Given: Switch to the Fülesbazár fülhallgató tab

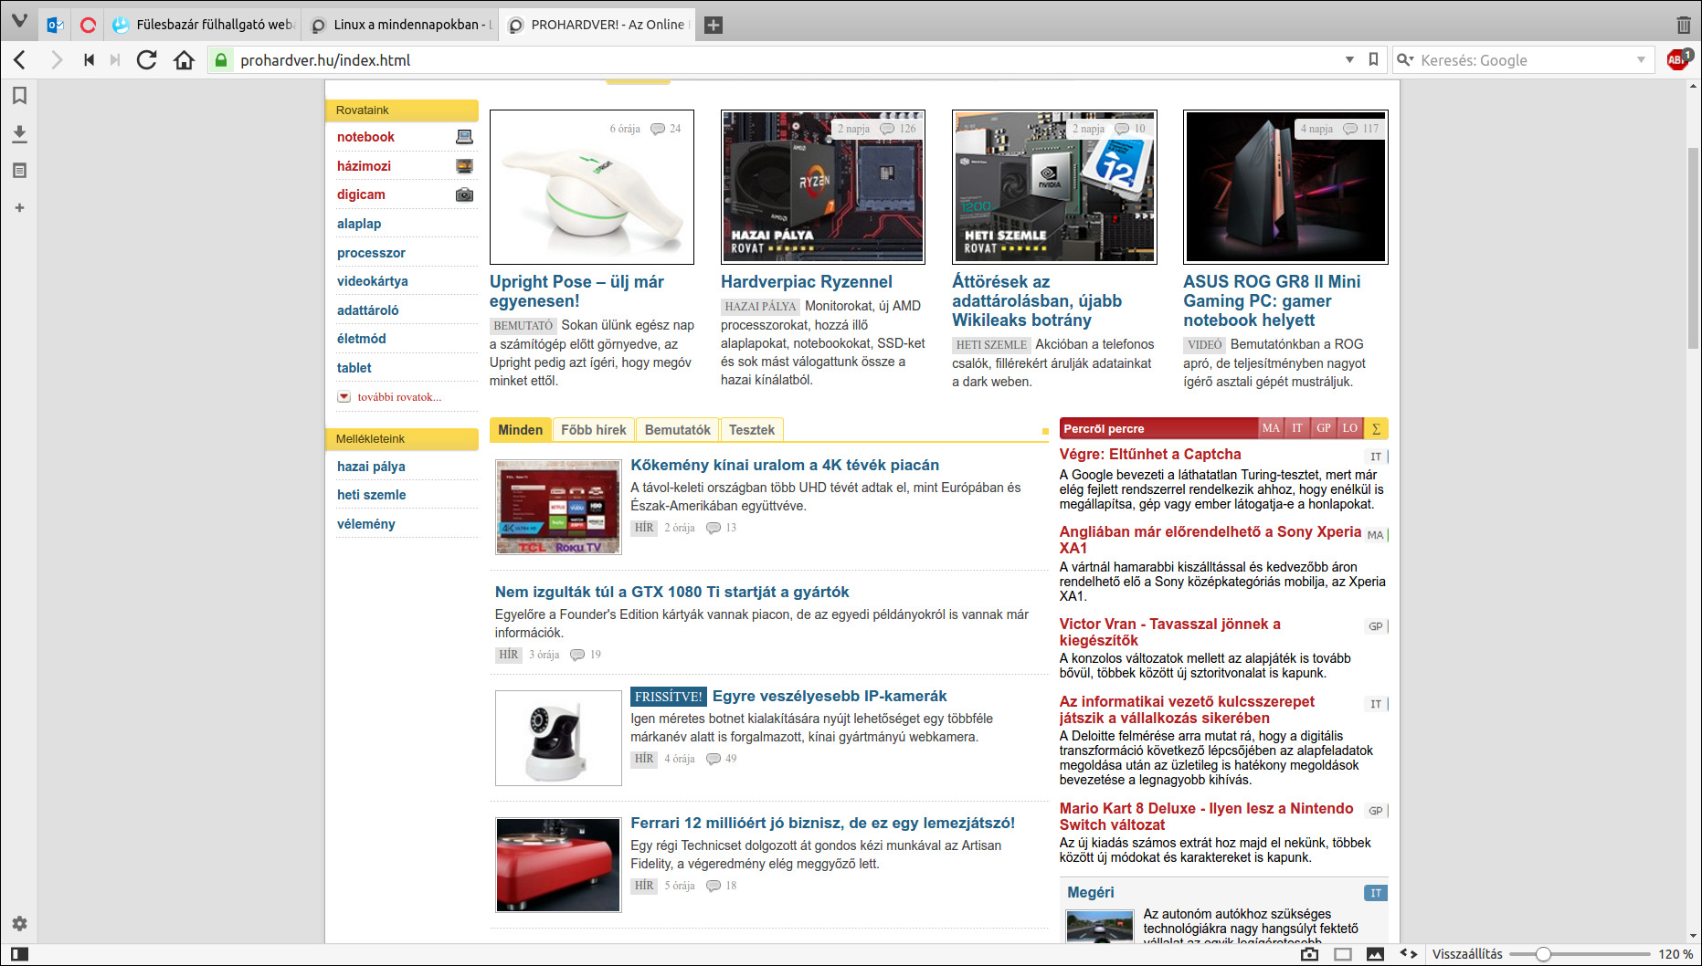Looking at the screenshot, I should tap(205, 25).
